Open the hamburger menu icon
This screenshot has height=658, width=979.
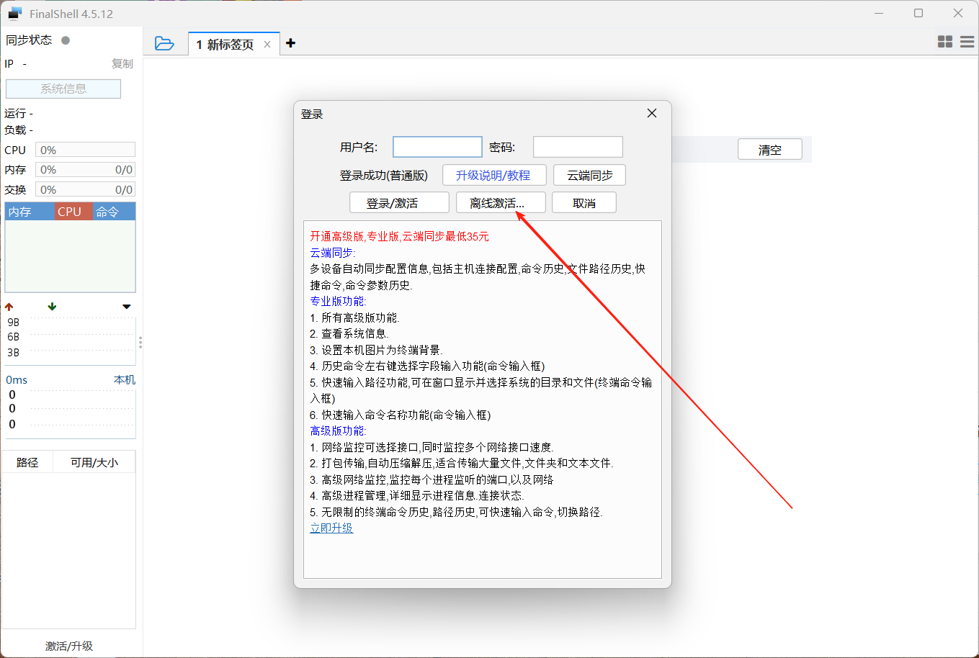[967, 42]
